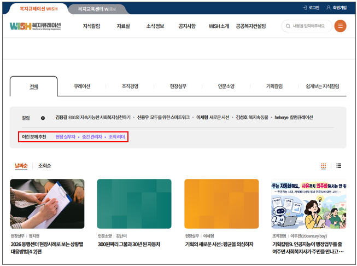Open the WISH소개 menu
Screen dimensions: 357x266
(219, 26)
